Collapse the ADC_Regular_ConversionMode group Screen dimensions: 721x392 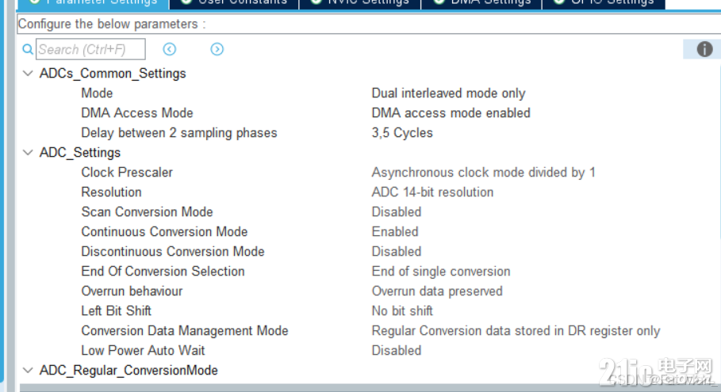click(28, 370)
